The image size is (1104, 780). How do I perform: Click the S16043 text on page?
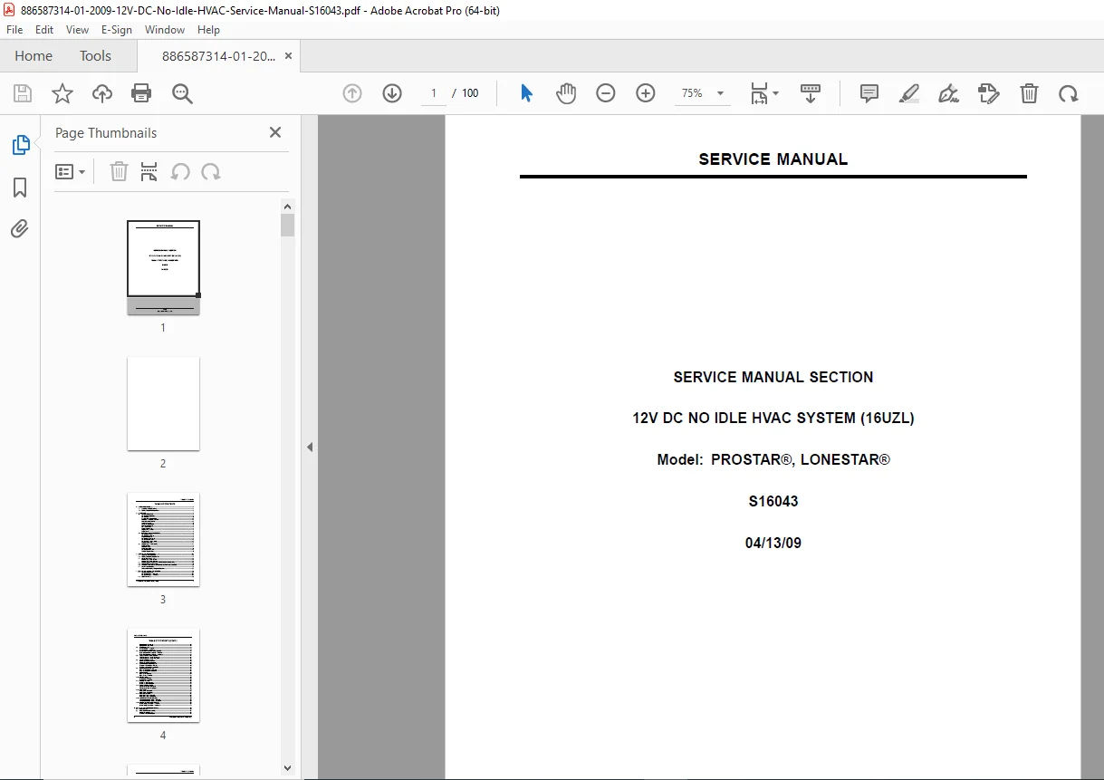click(x=773, y=501)
